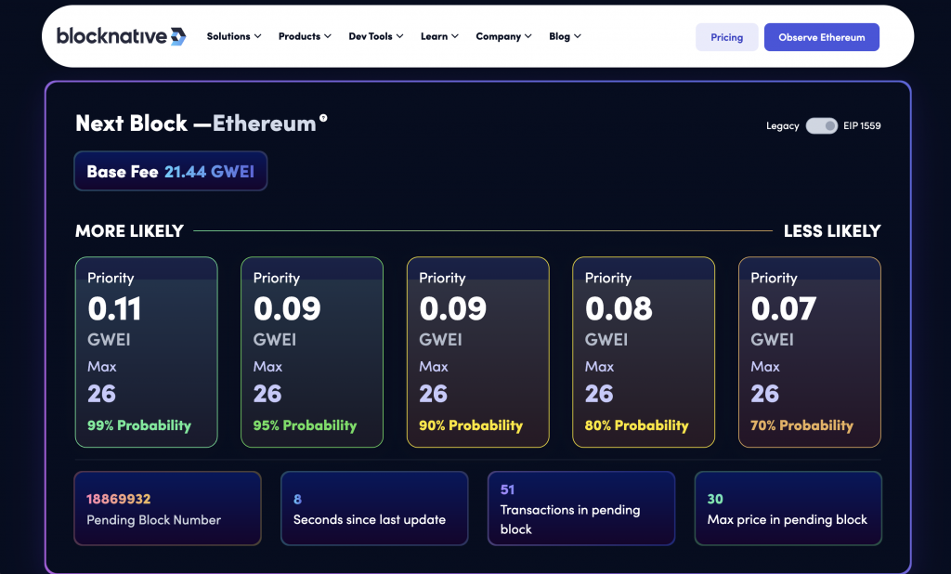Click the Transactions in pending block tile
The width and height of the screenshot is (951, 574).
pyautogui.click(x=581, y=508)
